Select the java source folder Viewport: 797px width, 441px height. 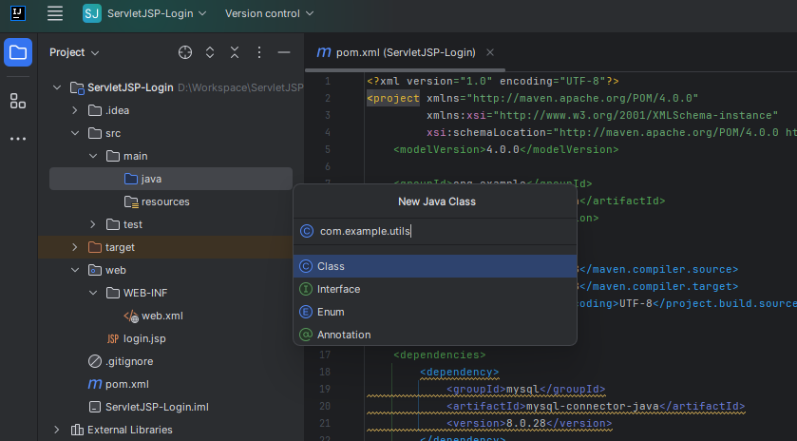click(x=171, y=179)
